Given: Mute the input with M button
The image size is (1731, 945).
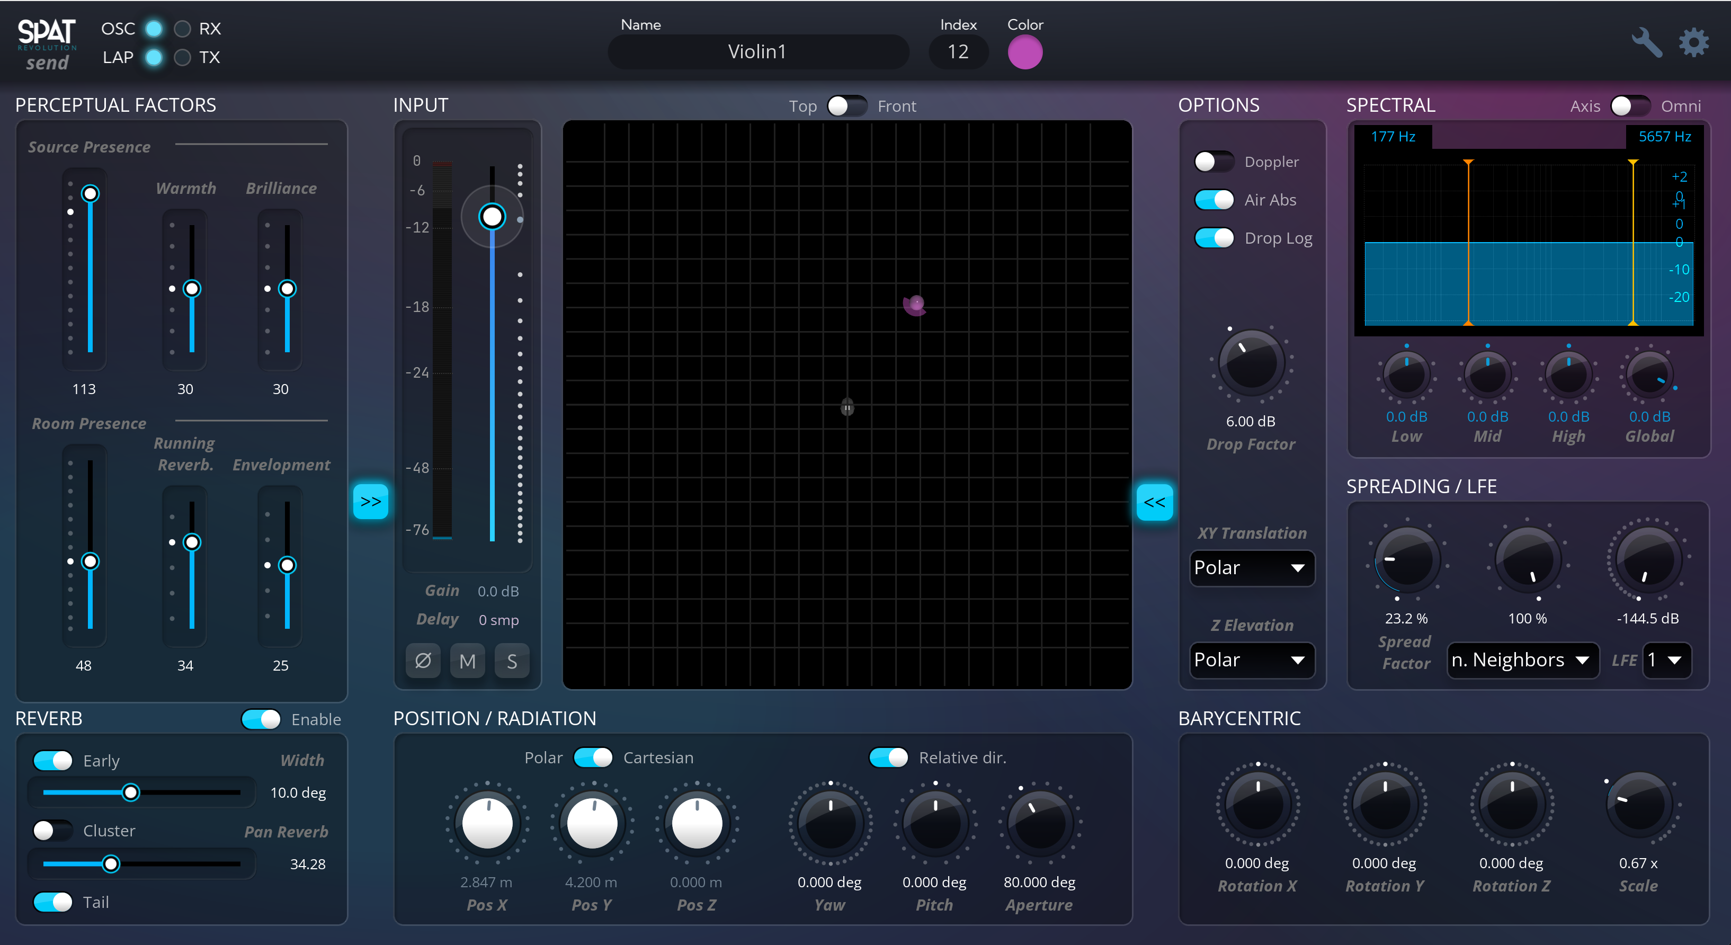Looking at the screenshot, I should (467, 662).
